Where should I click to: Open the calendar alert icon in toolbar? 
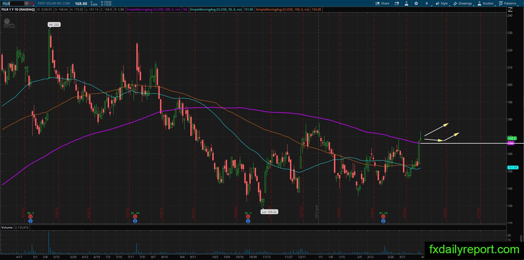(x=397, y=3)
